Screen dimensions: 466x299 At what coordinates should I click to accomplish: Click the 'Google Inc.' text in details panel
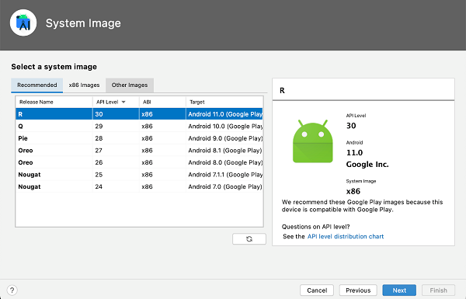(367, 164)
